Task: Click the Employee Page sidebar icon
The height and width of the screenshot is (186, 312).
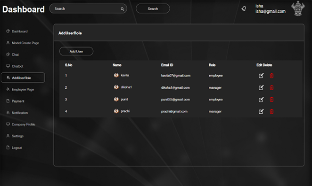Action: 8,89
